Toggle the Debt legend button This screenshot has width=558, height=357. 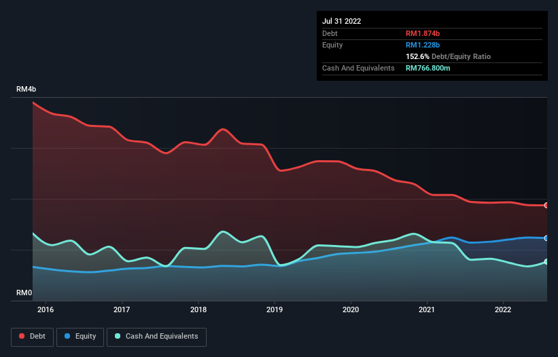pyautogui.click(x=32, y=337)
